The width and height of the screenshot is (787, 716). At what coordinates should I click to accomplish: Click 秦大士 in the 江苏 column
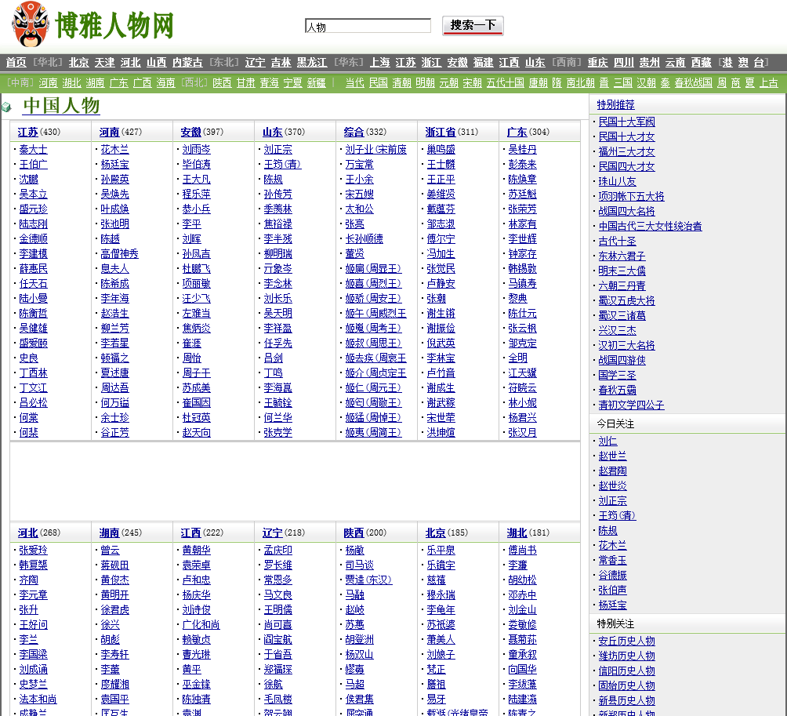33,150
